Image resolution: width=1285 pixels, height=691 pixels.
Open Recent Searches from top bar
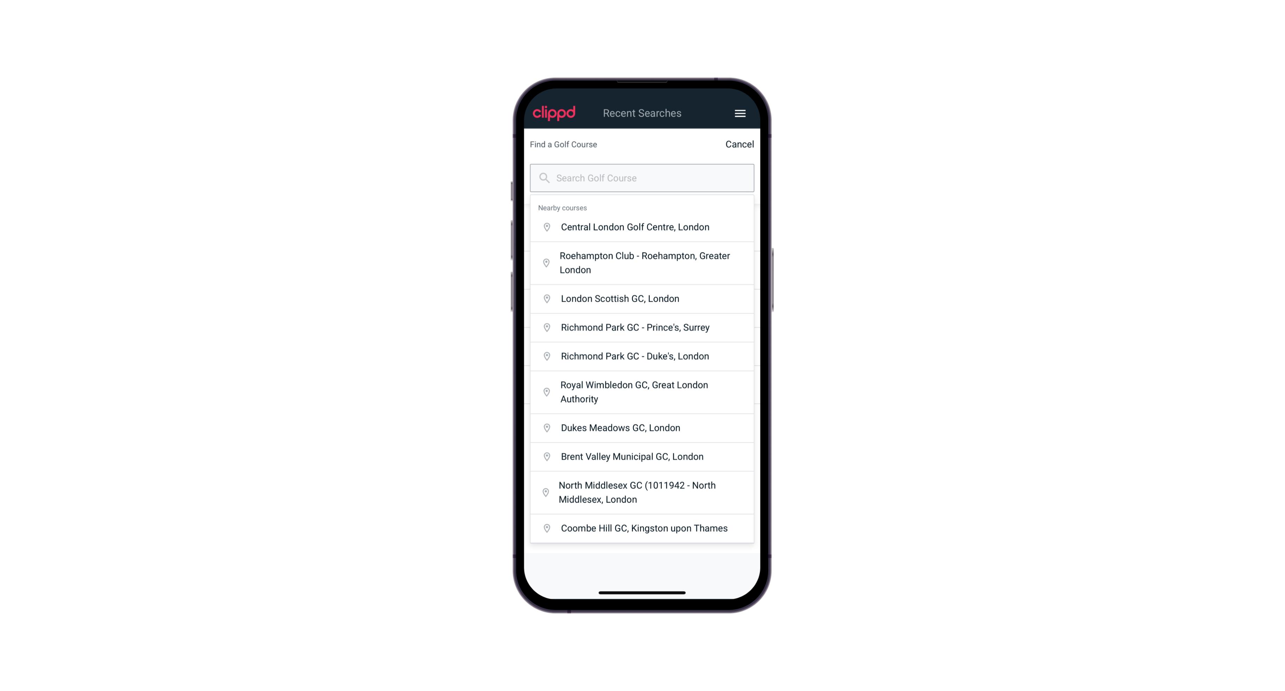pyautogui.click(x=642, y=113)
